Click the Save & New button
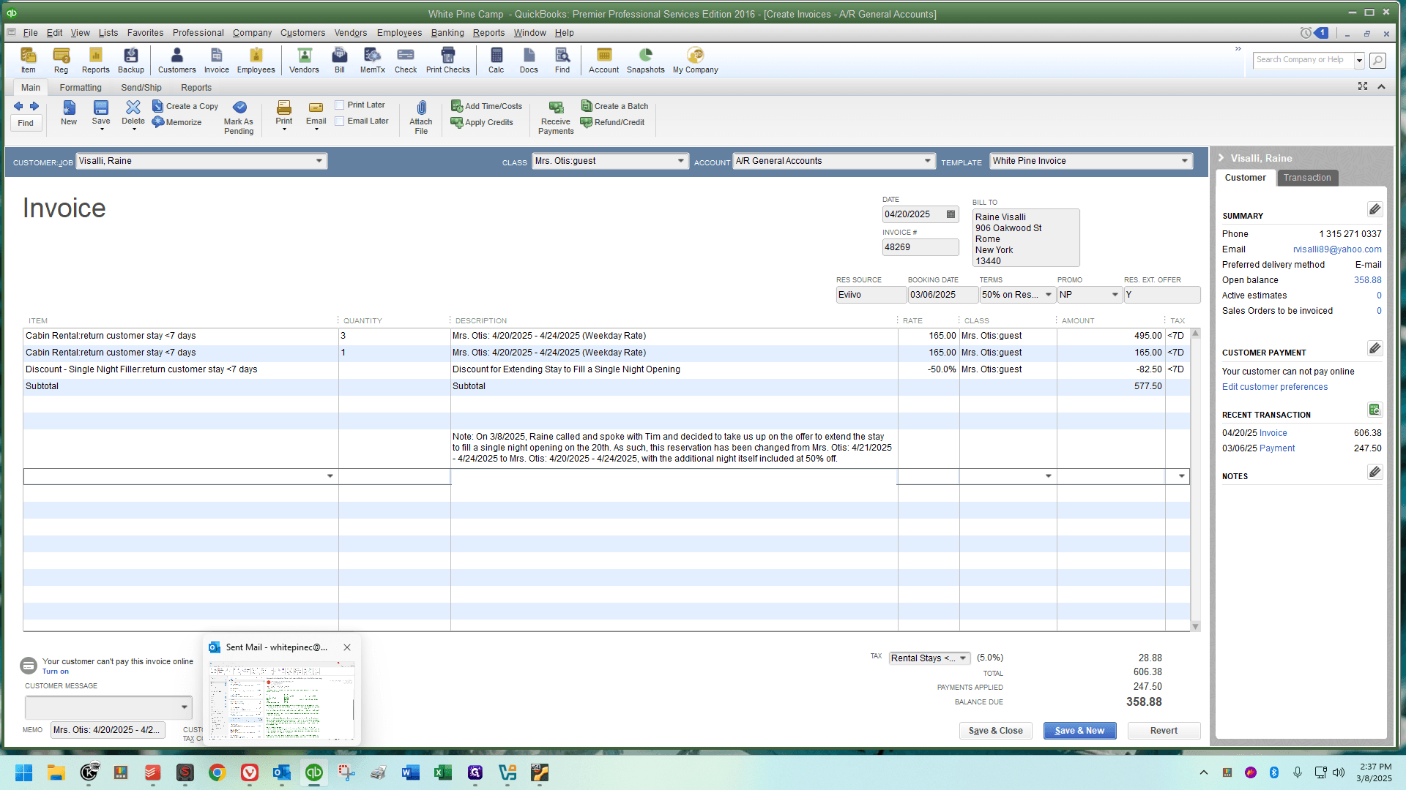1406x790 pixels. (x=1079, y=731)
